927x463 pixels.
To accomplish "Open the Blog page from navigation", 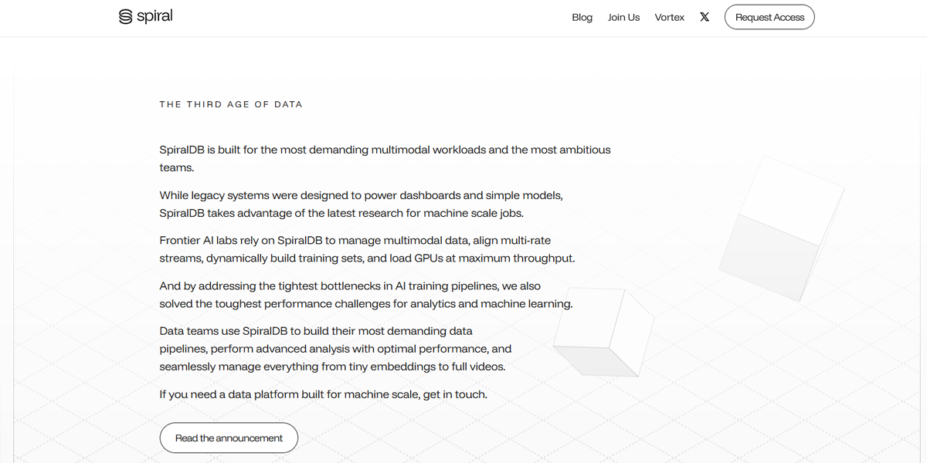I will tap(582, 17).
